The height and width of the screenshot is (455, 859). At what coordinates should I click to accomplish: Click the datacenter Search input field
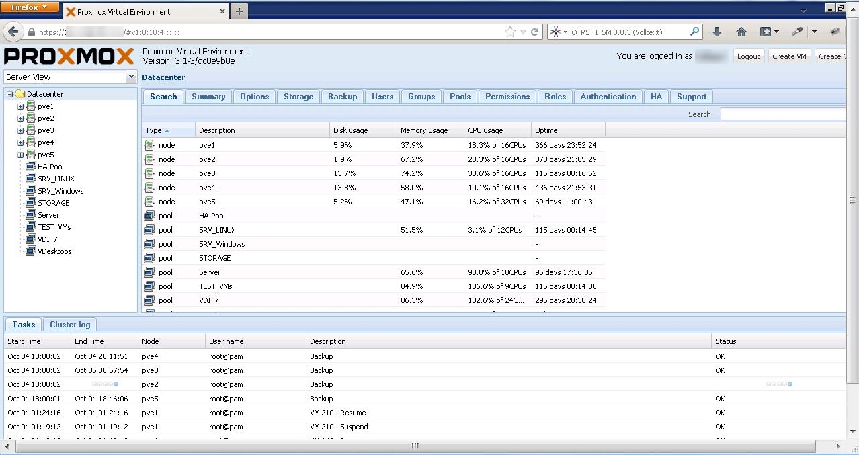(x=783, y=114)
